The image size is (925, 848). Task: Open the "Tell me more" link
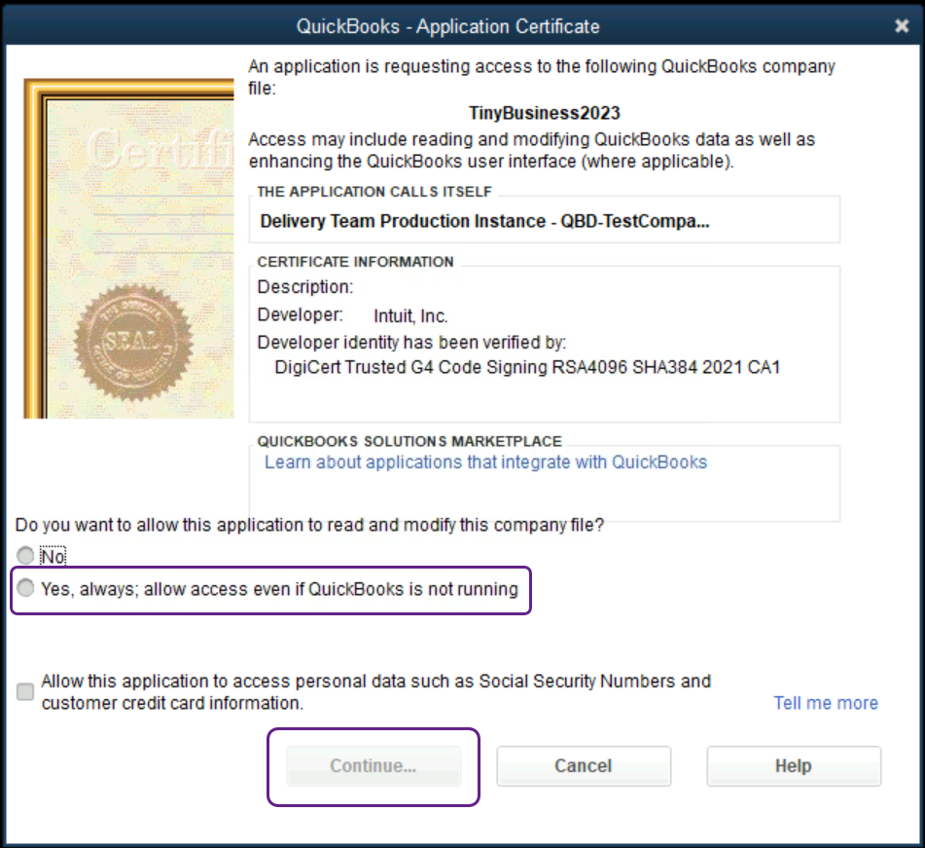point(826,703)
